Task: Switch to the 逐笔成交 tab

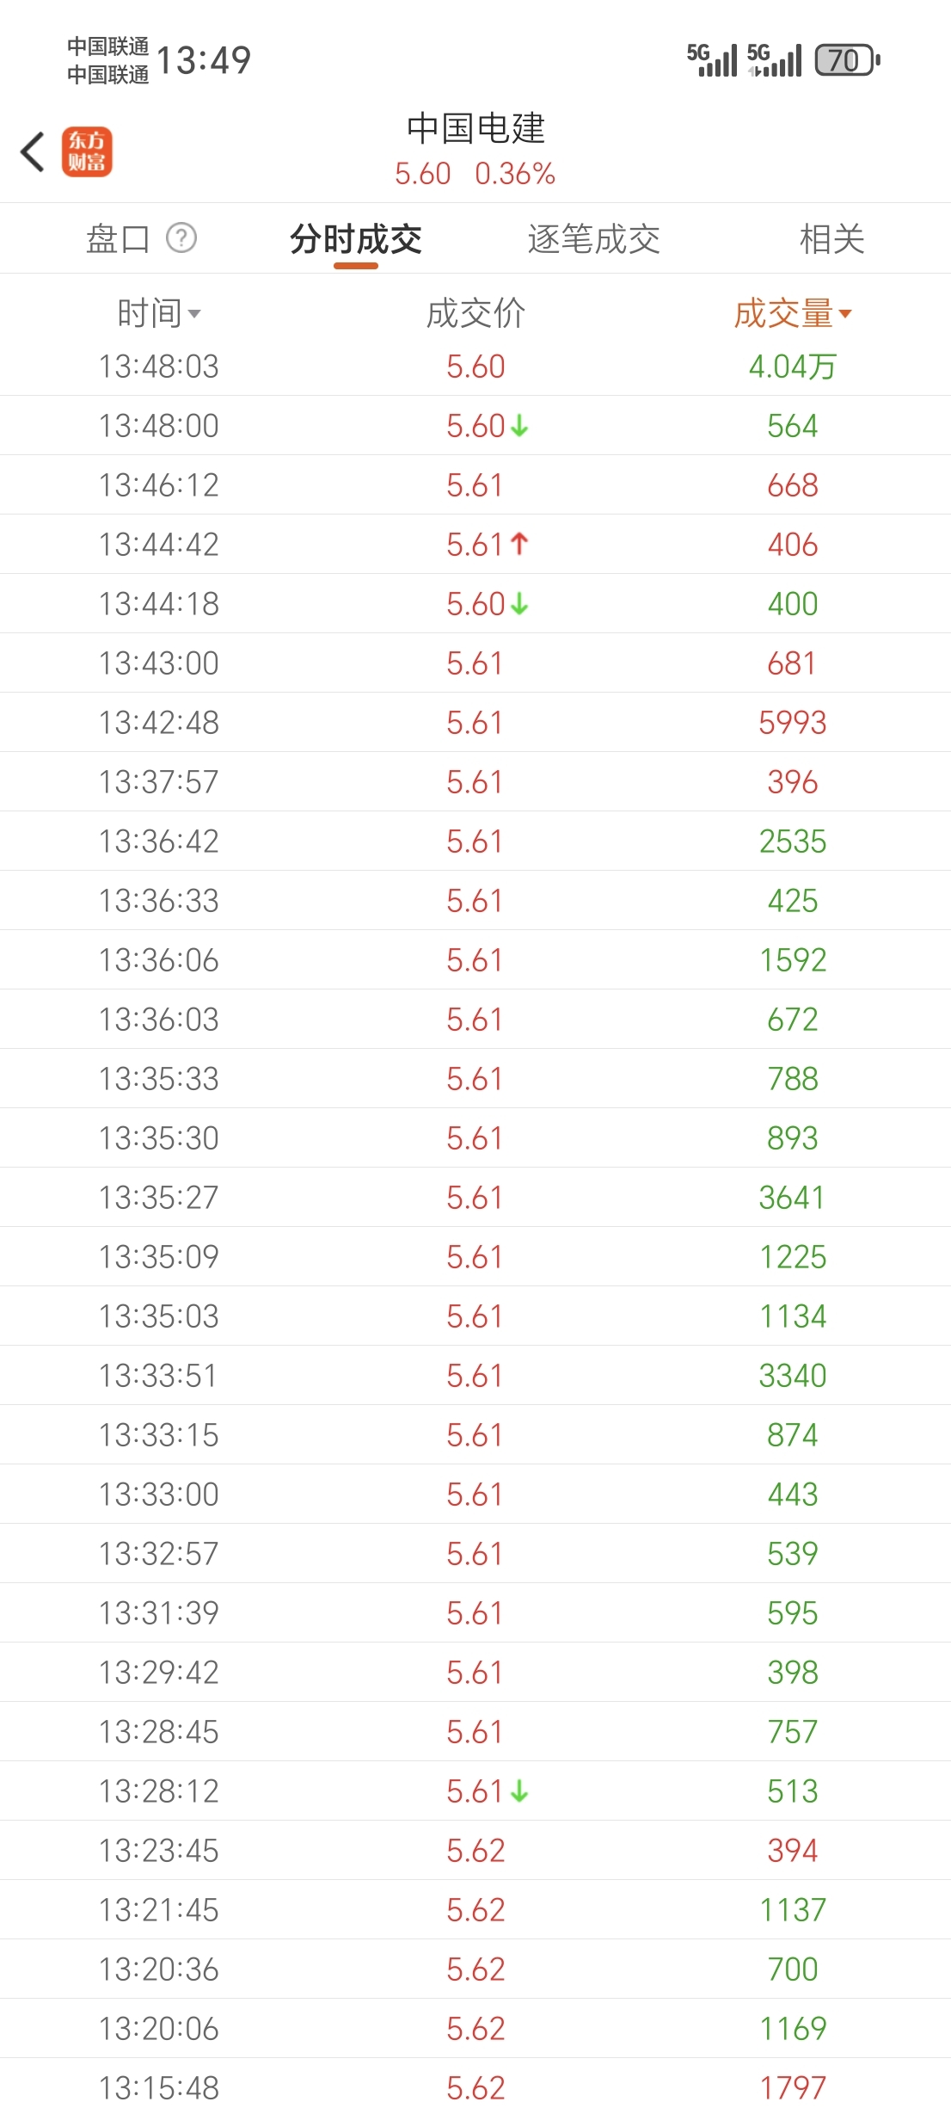Action: [x=593, y=238]
